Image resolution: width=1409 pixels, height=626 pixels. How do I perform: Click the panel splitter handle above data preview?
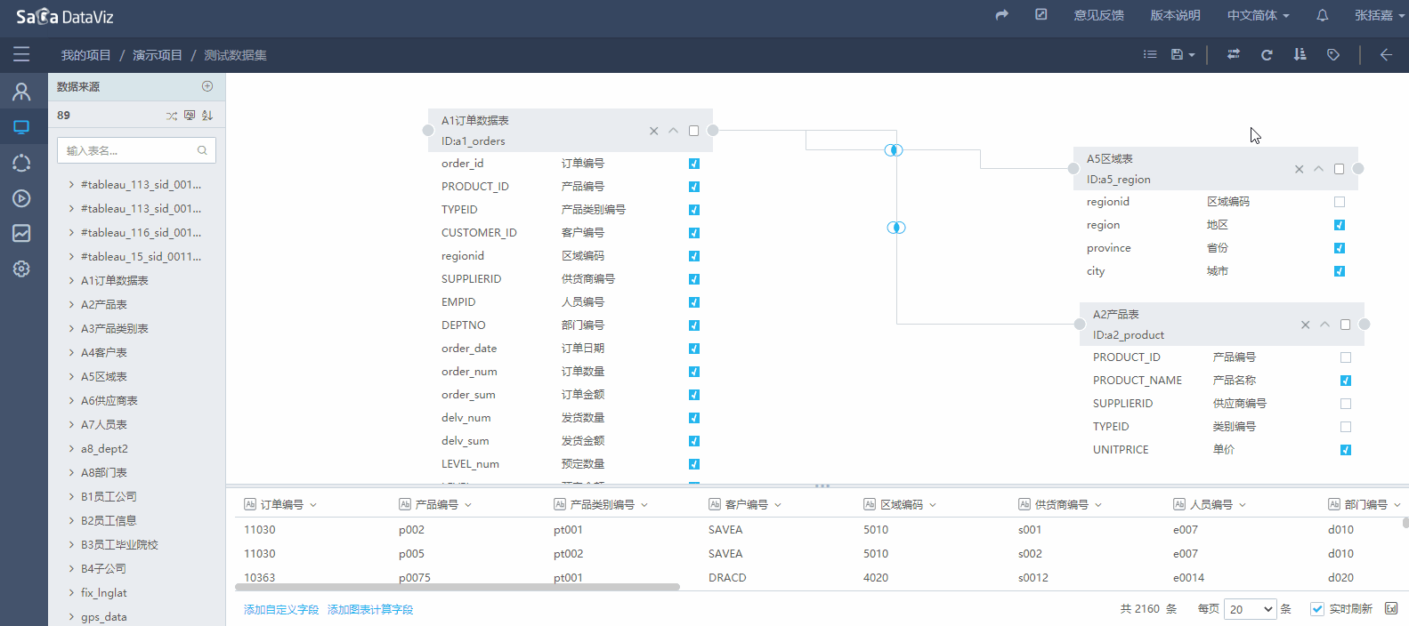822,486
